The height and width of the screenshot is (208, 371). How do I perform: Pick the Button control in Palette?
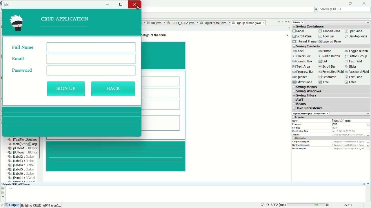tap(325, 51)
